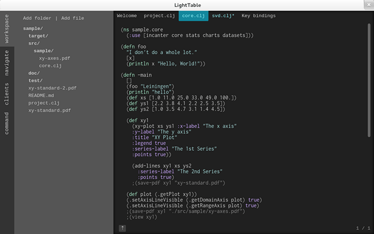Image resolution: width=374 pixels, height=234 pixels.
Task: Switch to the svd.clj tab
Action: click(223, 16)
